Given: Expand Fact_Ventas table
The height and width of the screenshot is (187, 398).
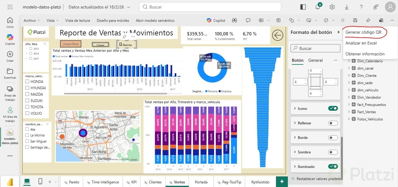Looking at the screenshot, I should pos(349,112).
